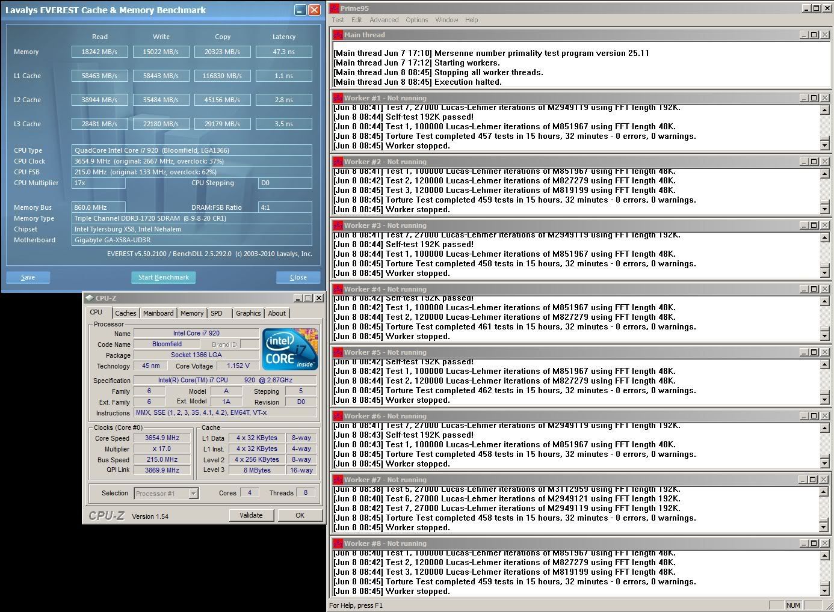Click the CPU Clock field in EVEREST

(192, 161)
